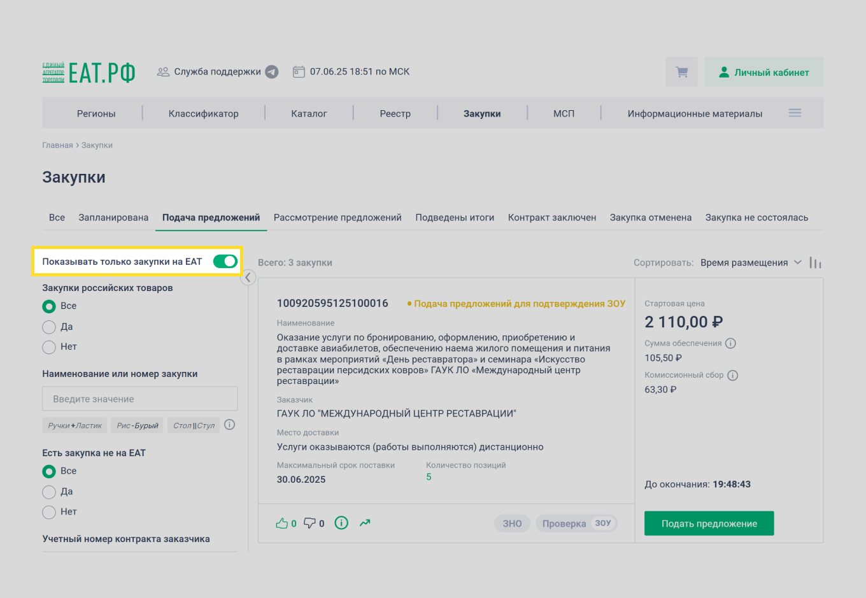This screenshot has height=598, width=866.
Task: Collapse the filters panel with the chevron
Action: coord(248,277)
